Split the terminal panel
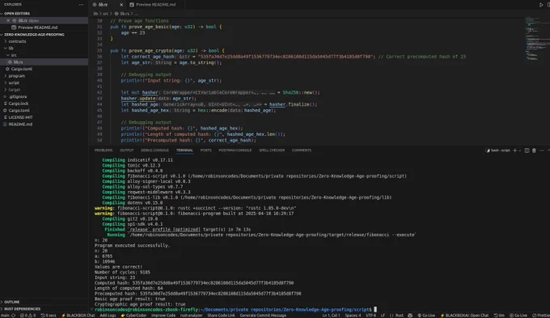 [x=527, y=151]
